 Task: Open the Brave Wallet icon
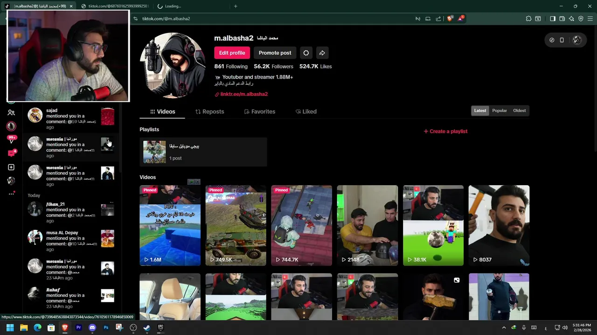tap(562, 19)
